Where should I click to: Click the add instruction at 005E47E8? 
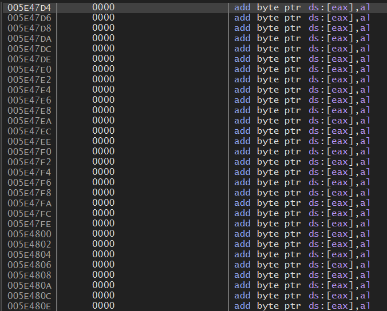[302, 111]
